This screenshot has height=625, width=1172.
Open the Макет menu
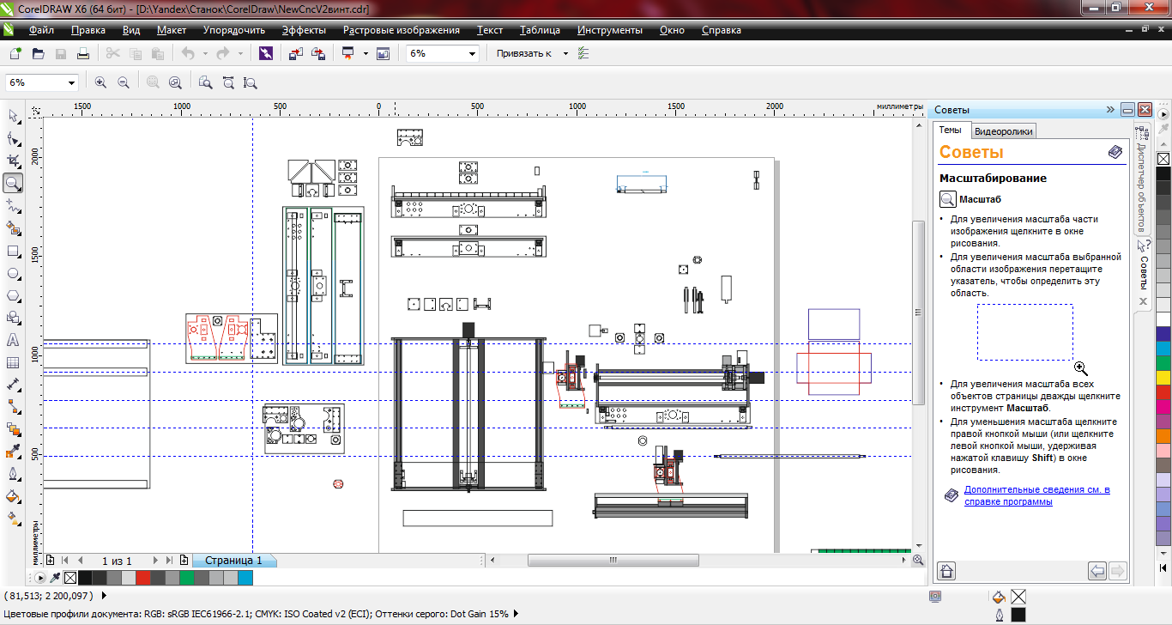[x=172, y=30]
